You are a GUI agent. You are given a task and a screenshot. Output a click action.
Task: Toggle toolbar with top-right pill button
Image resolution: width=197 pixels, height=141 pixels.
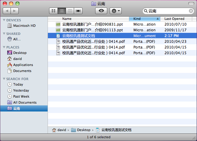pos(191,4)
